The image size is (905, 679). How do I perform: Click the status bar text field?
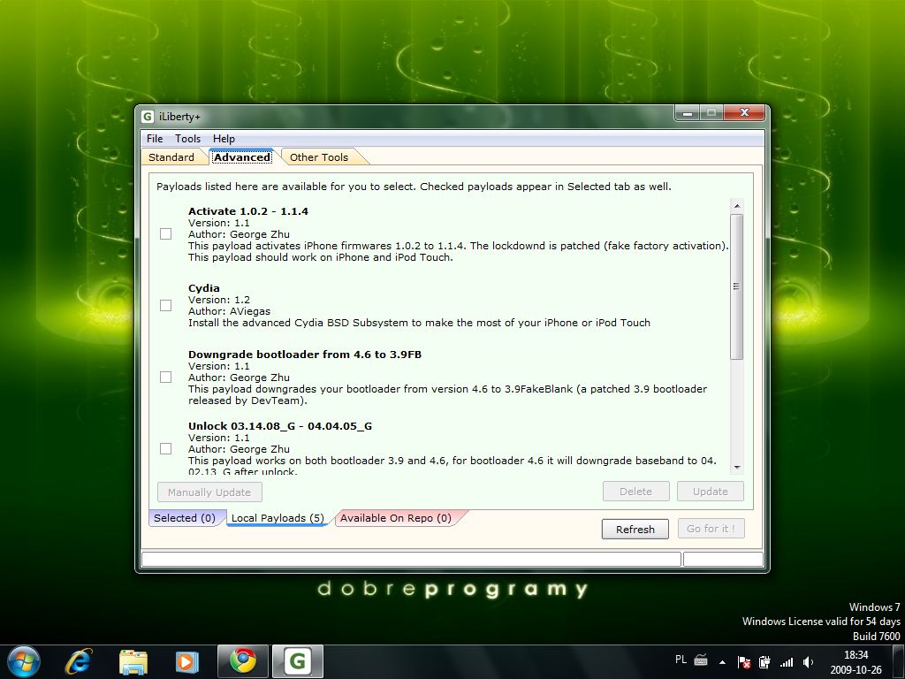click(x=411, y=559)
